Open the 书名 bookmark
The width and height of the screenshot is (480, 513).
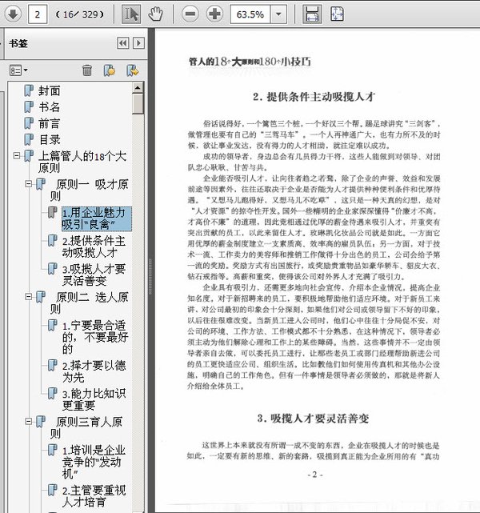coord(50,107)
